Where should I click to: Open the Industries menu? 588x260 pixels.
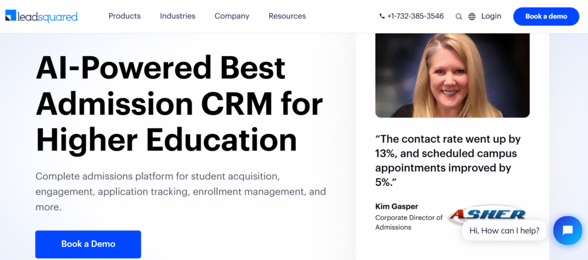click(177, 16)
